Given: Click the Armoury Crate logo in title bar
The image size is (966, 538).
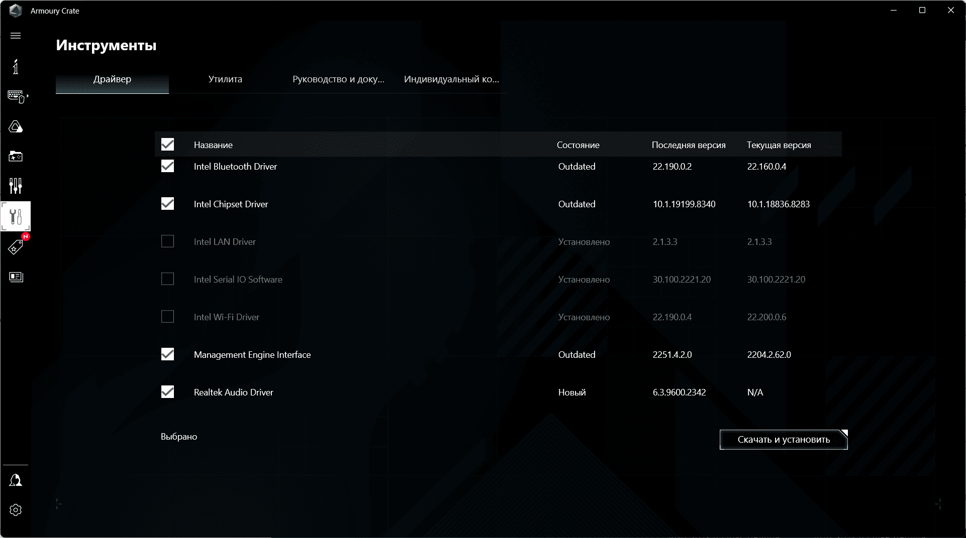Looking at the screenshot, I should coord(16,11).
